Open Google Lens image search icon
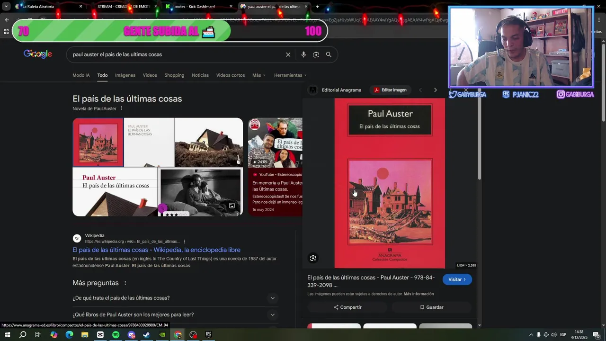This screenshot has width=606, height=341. tap(316, 54)
